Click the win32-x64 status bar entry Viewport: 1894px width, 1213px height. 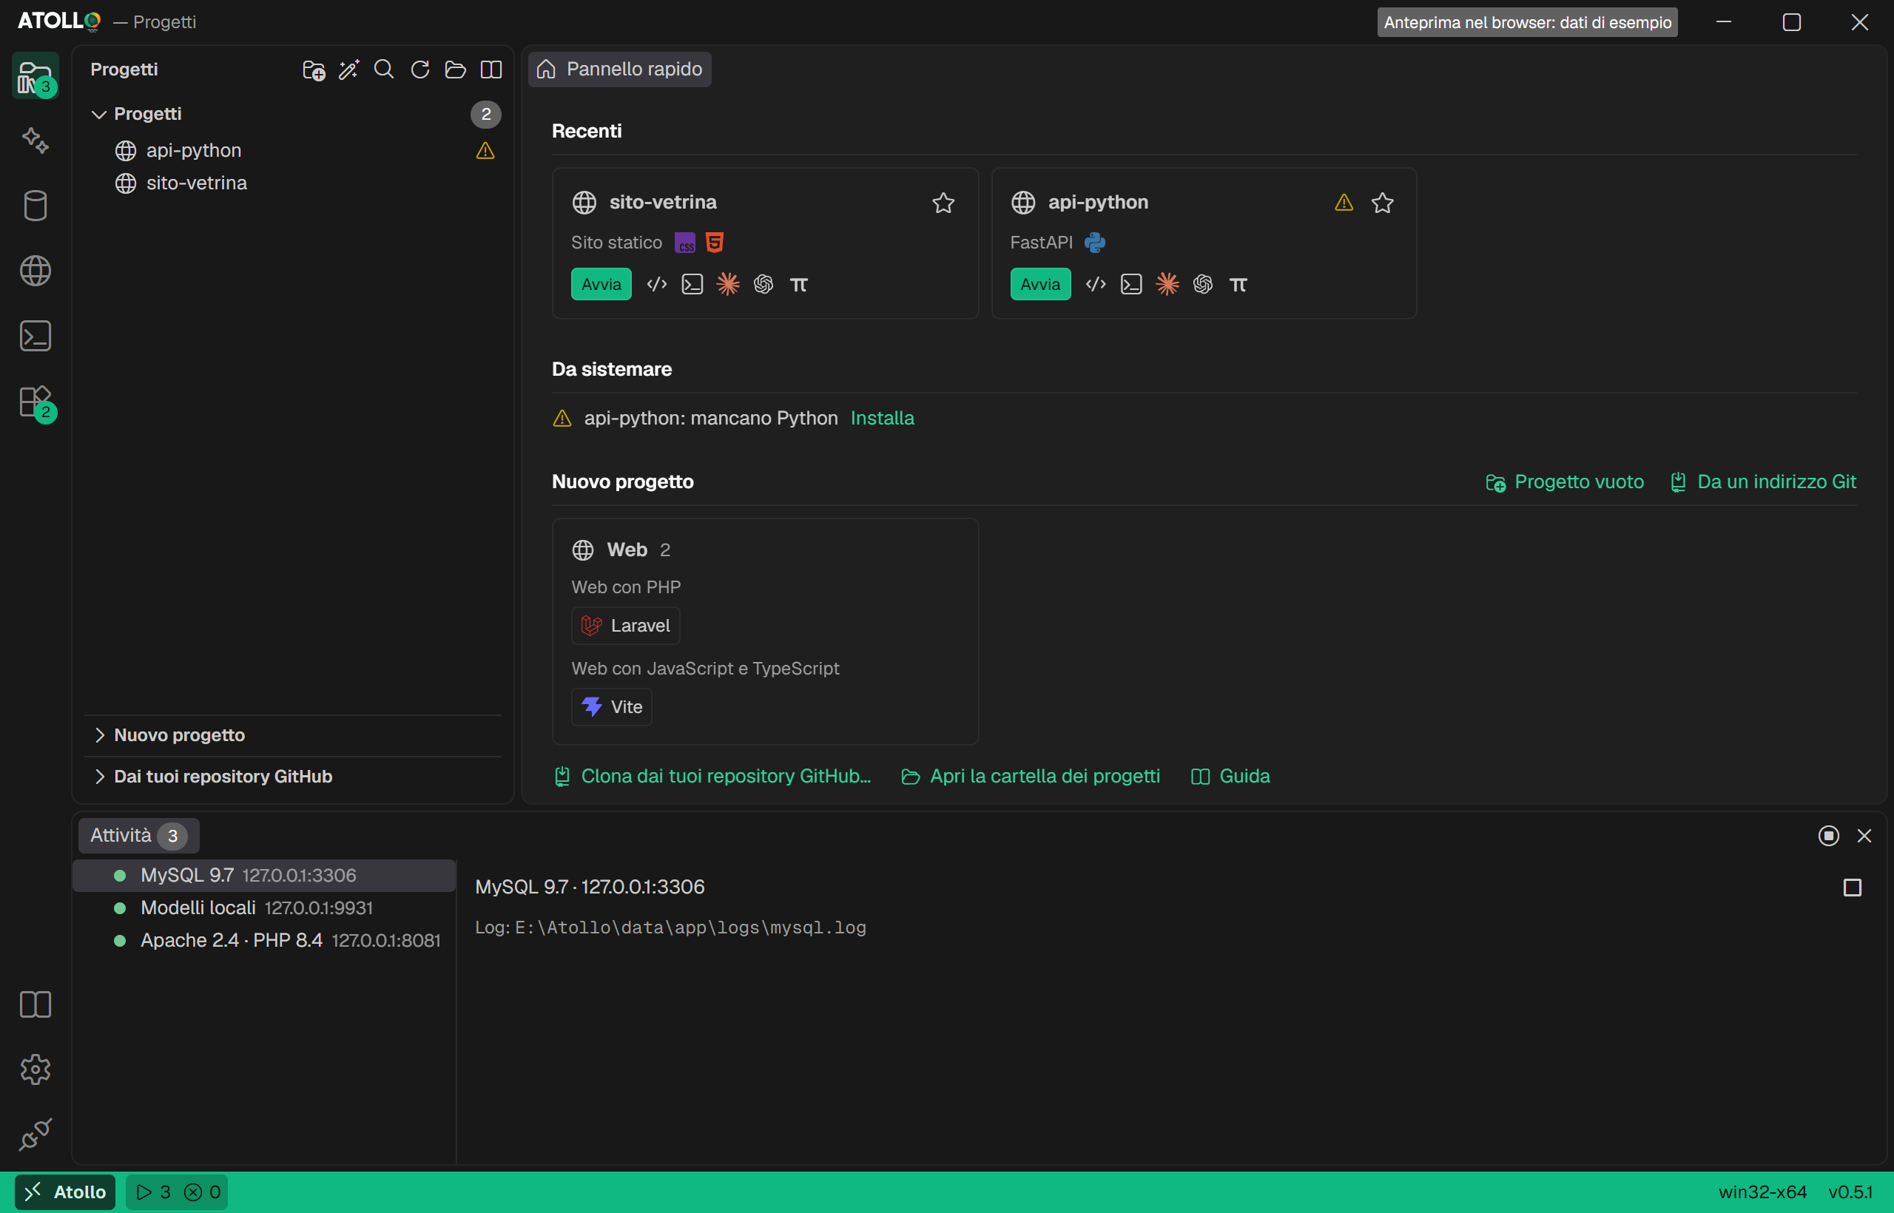pos(1762,1192)
